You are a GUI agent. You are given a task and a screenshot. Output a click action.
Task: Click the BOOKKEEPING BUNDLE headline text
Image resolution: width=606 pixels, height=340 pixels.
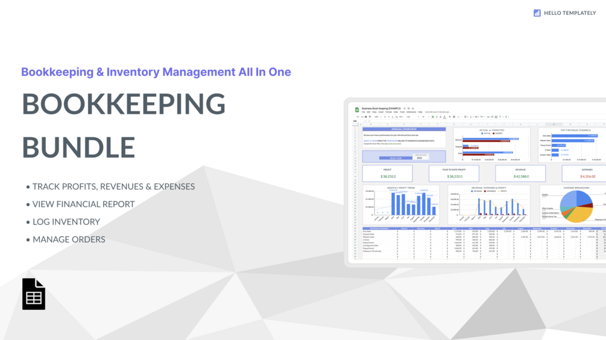point(124,125)
